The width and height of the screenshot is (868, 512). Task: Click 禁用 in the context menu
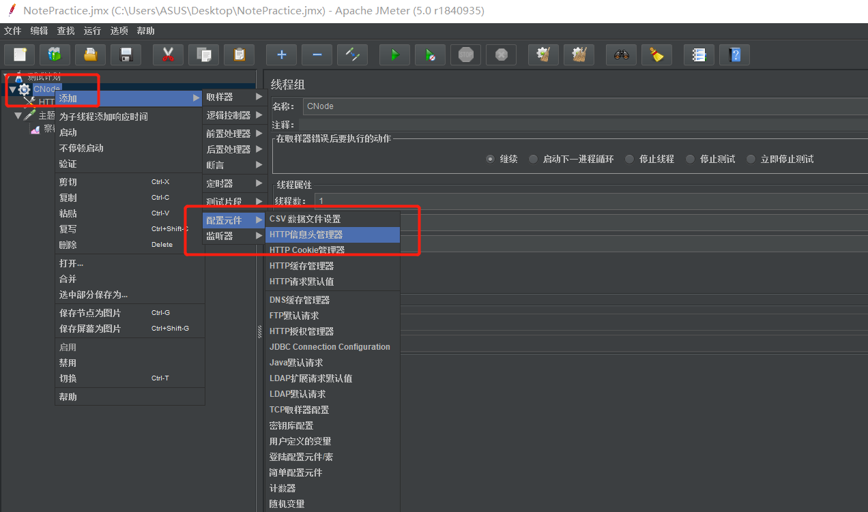tap(130, 363)
